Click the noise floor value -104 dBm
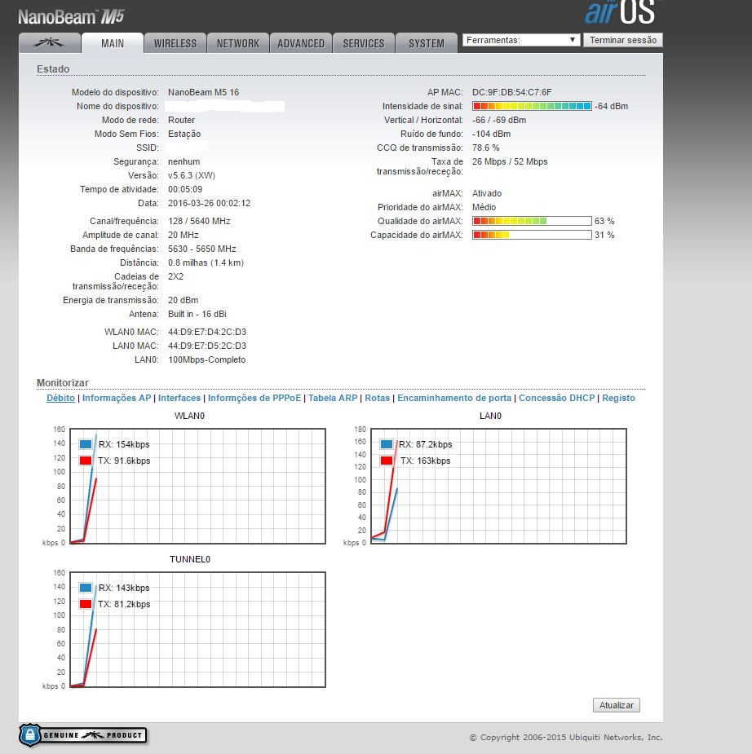The width and height of the screenshot is (752, 754). coord(491,134)
